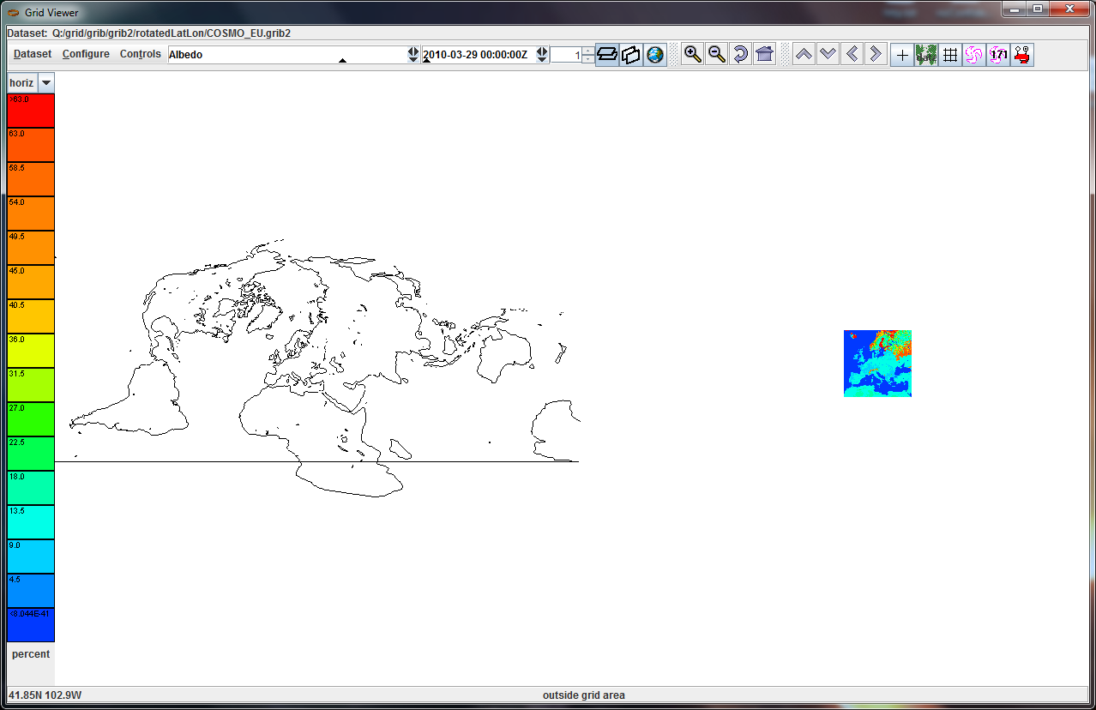Click the globe projection icon
The image size is (1096, 710).
point(655,55)
